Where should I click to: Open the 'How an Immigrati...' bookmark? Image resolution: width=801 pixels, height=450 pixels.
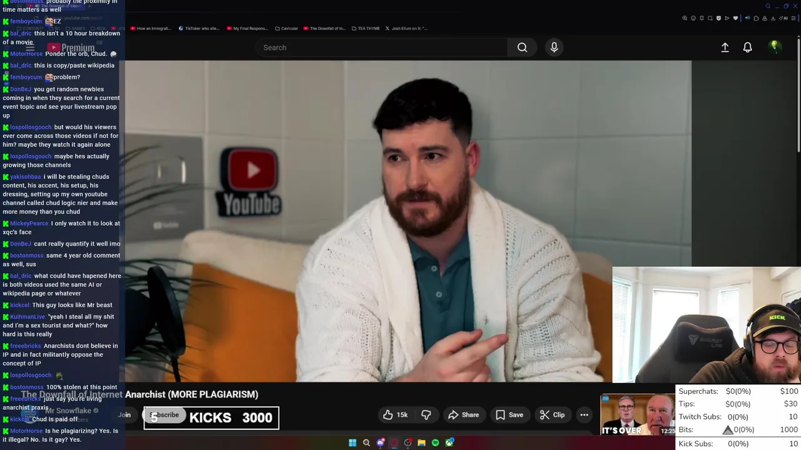150,28
